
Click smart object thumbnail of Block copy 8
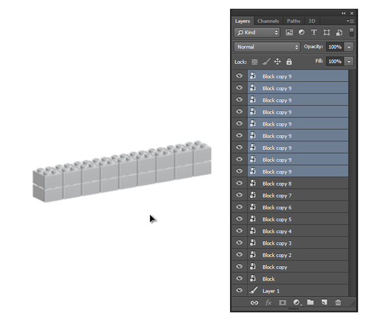tap(252, 183)
